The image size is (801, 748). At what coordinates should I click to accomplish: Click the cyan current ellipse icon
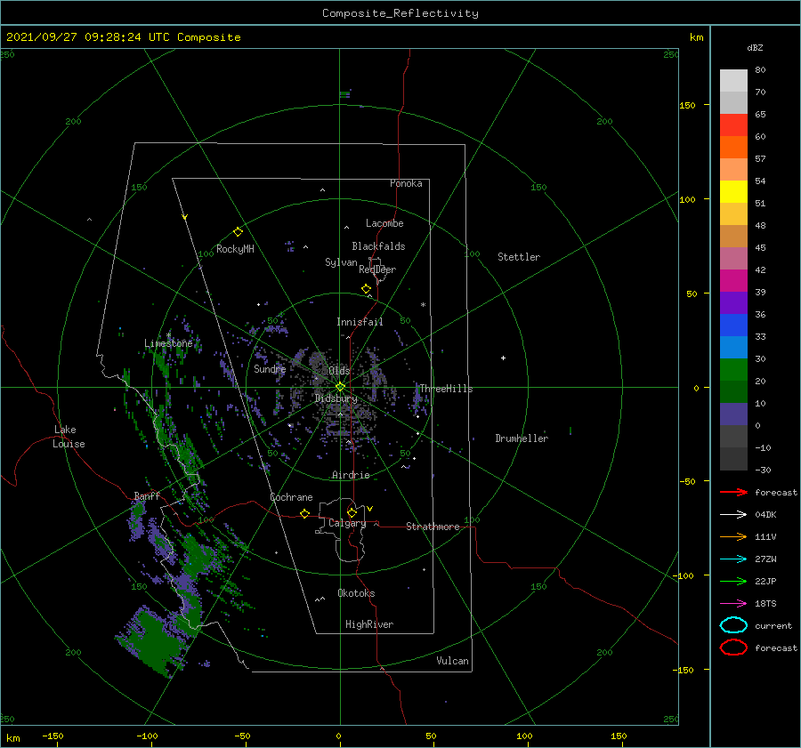pos(733,625)
